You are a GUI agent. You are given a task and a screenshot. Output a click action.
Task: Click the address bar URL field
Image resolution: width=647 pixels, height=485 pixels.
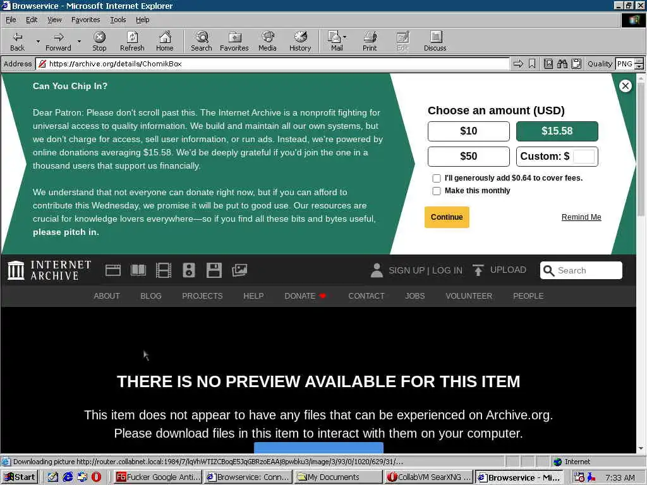click(x=272, y=64)
